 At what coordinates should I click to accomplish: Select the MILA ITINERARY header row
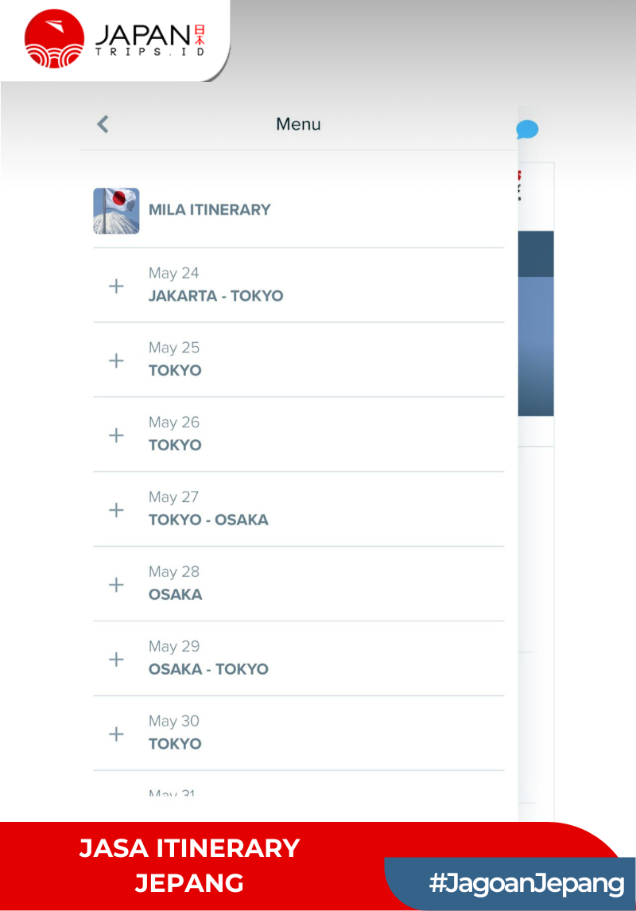[x=210, y=210]
